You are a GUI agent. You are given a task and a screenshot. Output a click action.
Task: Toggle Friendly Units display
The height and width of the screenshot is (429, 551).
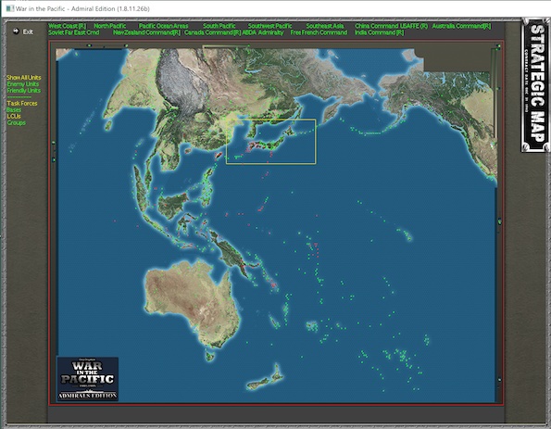pyautogui.click(x=24, y=91)
